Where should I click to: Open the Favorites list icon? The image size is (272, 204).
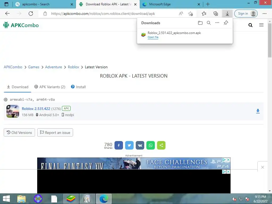click(204, 14)
